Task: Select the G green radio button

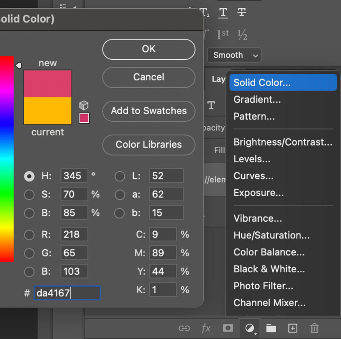Action: (29, 253)
